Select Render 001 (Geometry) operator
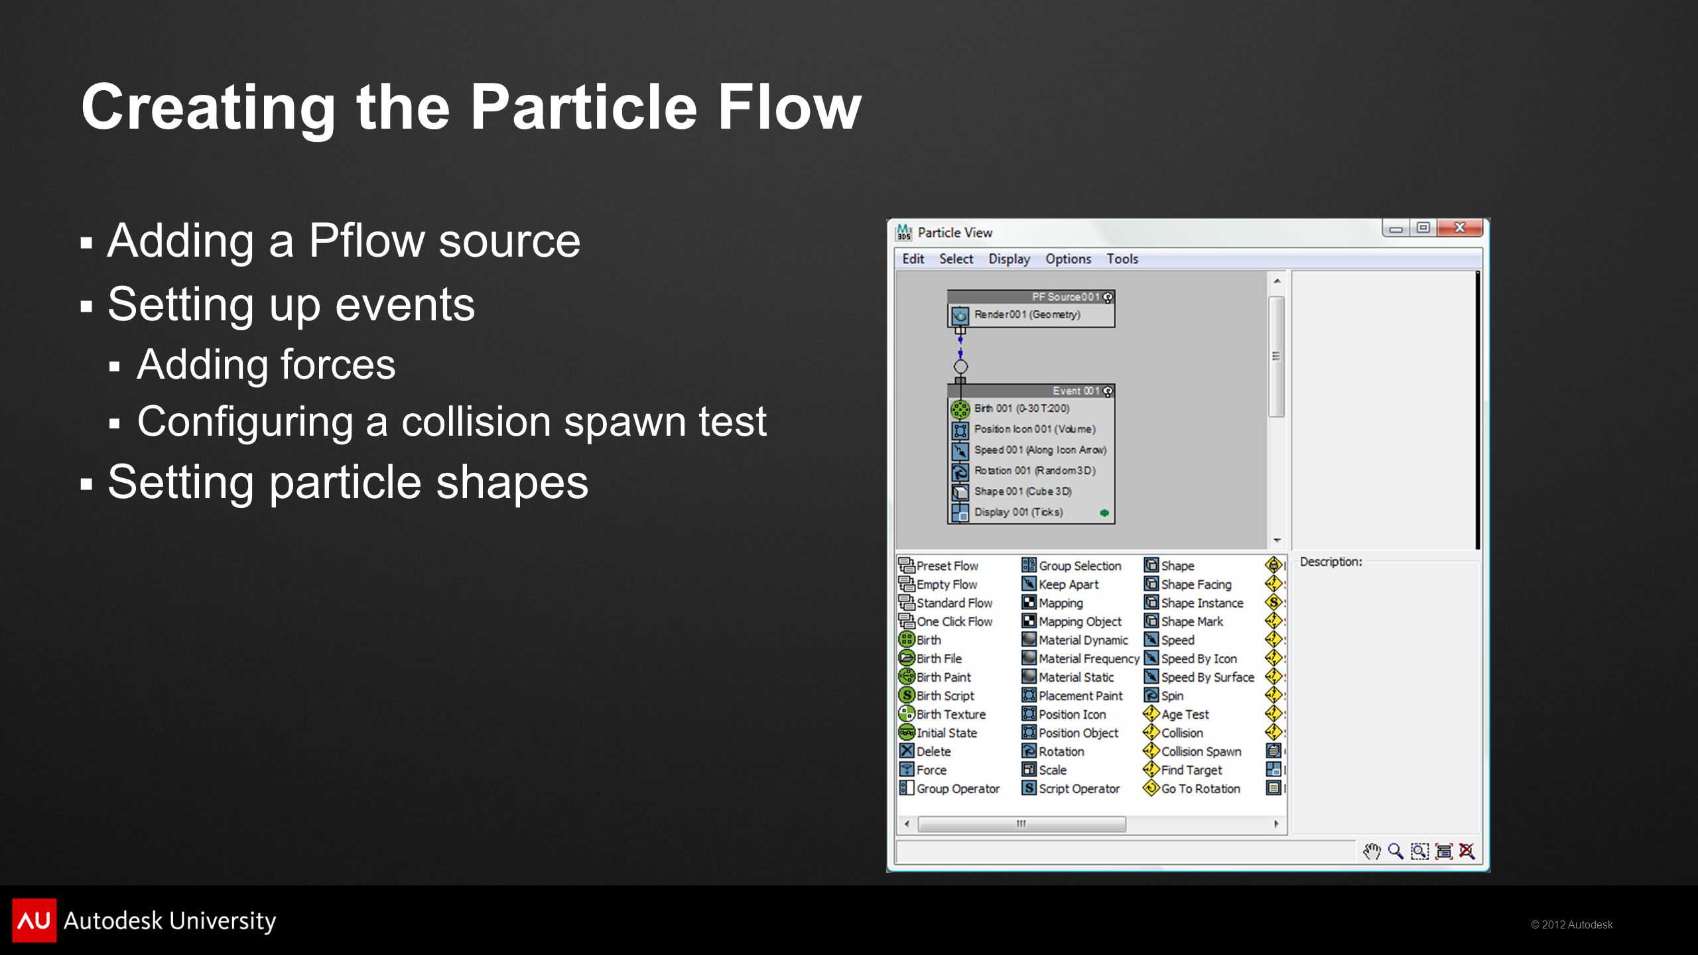 (x=1031, y=316)
